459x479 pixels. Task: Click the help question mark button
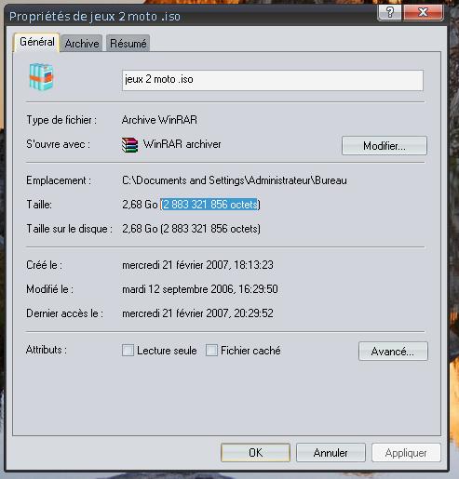click(389, 12)
